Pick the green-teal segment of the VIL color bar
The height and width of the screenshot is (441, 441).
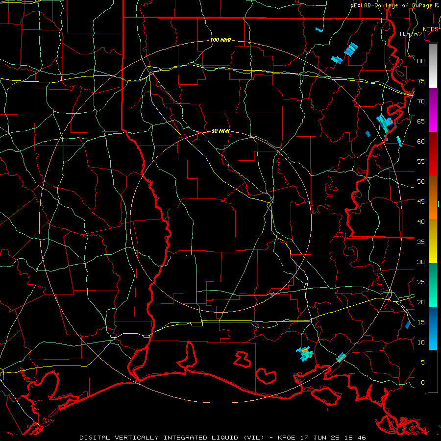433,285
